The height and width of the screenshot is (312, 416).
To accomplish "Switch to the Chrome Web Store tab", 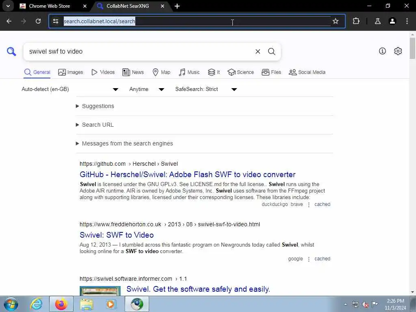I will pyautogui.click(x=49, y=6).
